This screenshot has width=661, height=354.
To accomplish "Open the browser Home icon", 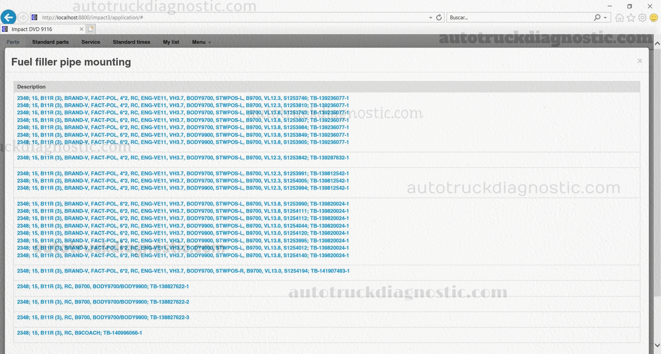I will click(x=619, y=17).
